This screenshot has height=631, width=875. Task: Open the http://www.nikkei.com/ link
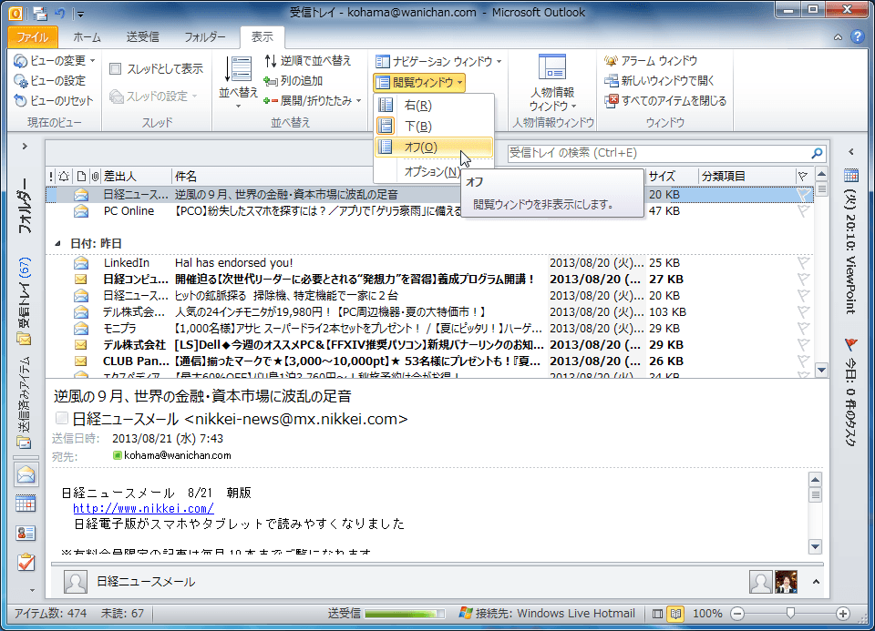coord(143,508)
